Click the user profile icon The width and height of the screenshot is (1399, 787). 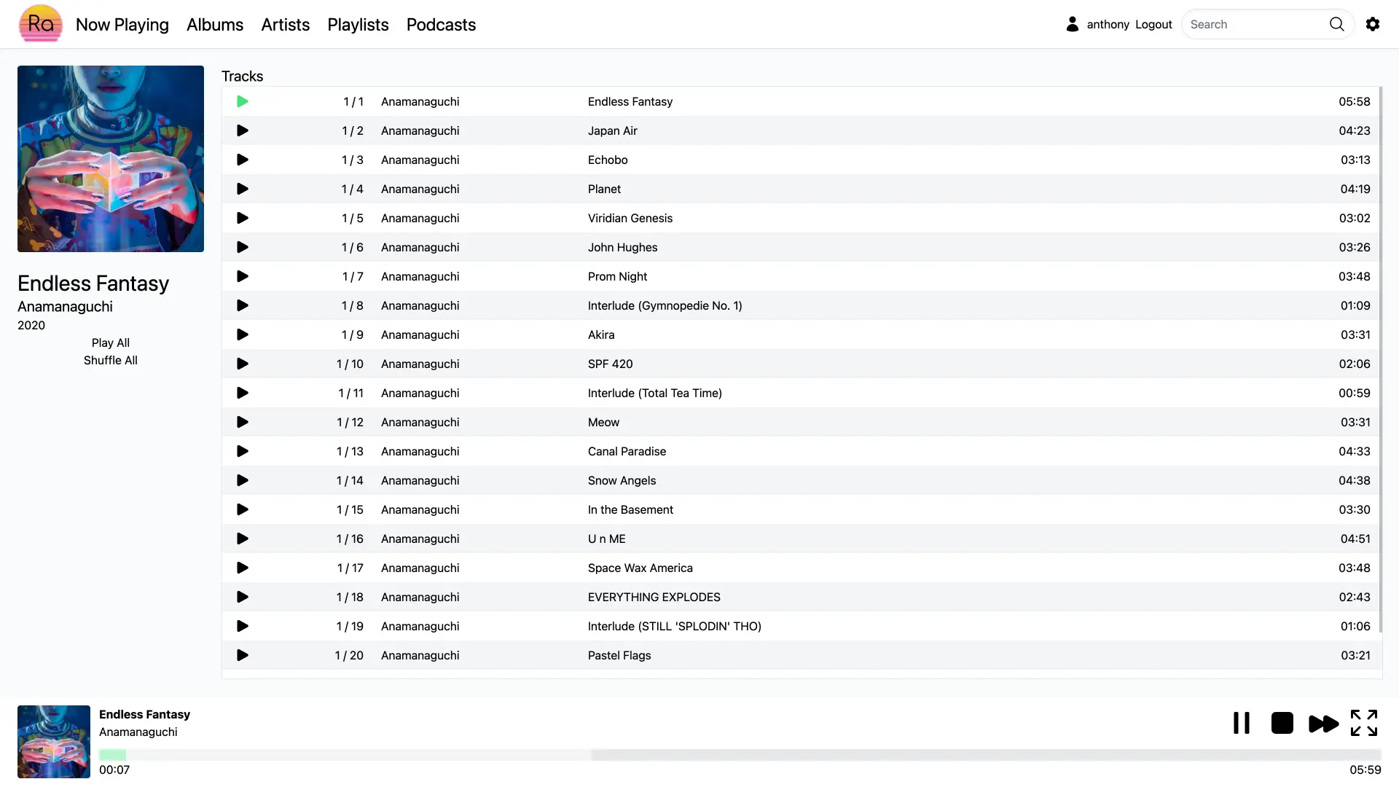pyautogui.click(x=1073, y=24)
